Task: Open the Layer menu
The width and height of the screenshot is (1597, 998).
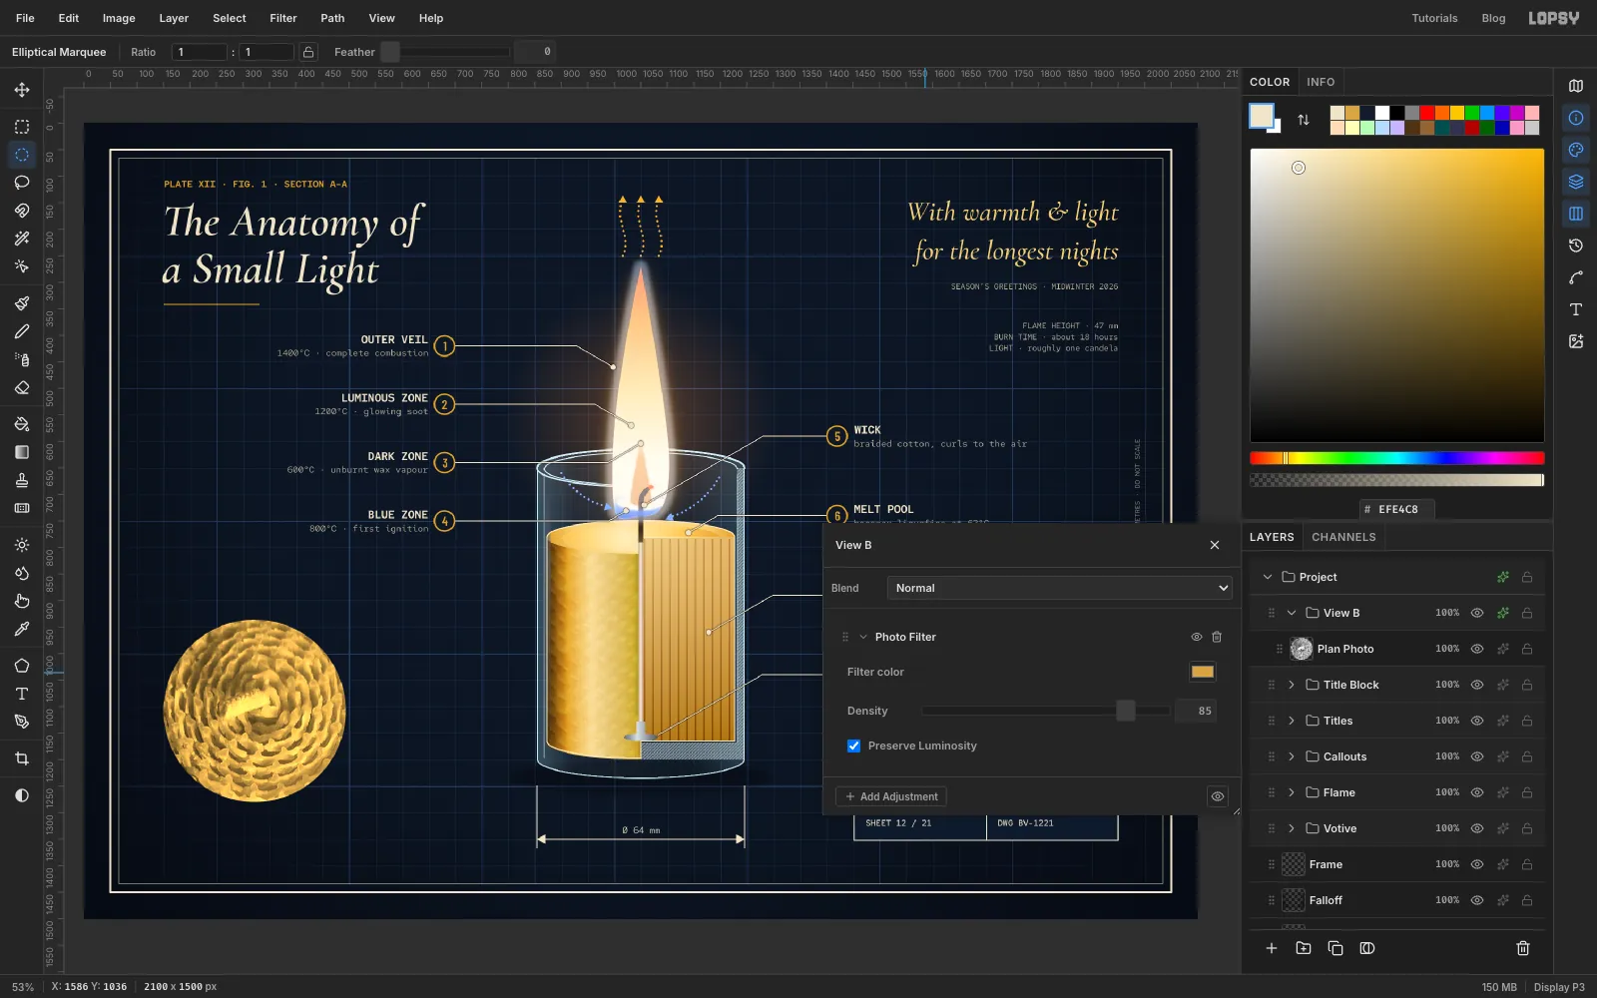Action: coord(174,18)
